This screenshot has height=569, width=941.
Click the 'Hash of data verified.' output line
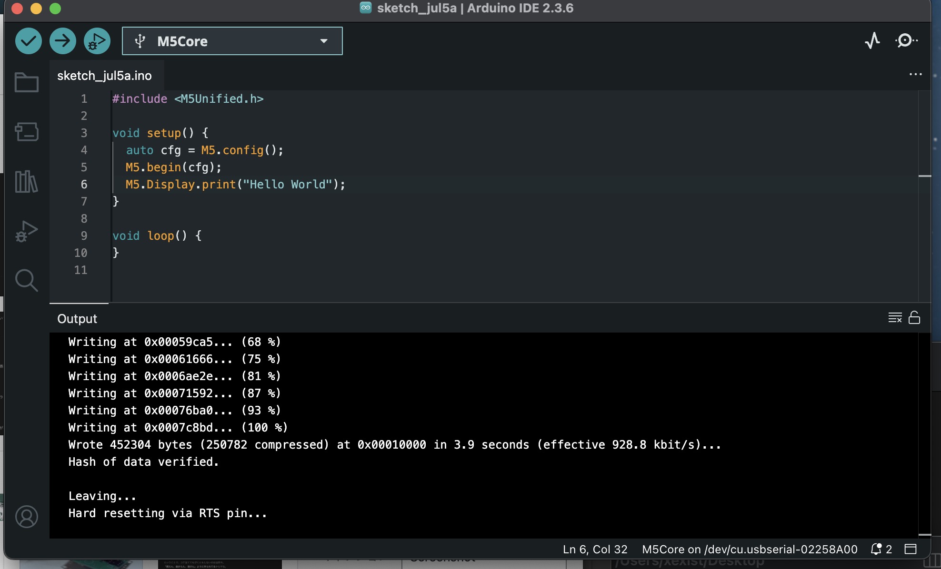pyautogui.click(x=143, y=461)
